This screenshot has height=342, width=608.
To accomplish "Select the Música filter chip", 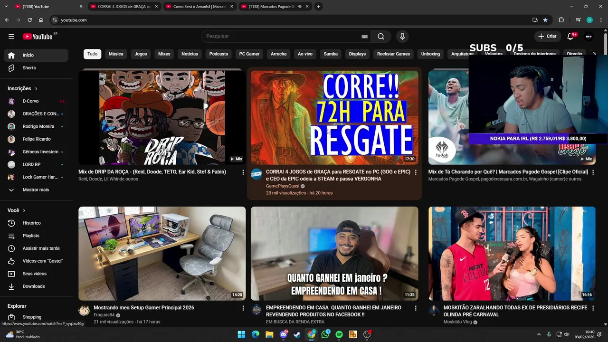I will pyautogui.click(x=116, y=54).
